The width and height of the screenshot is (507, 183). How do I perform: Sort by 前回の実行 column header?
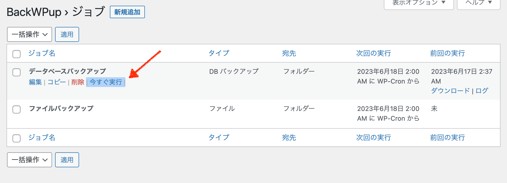pyautogui.click(x=447, y=53)
